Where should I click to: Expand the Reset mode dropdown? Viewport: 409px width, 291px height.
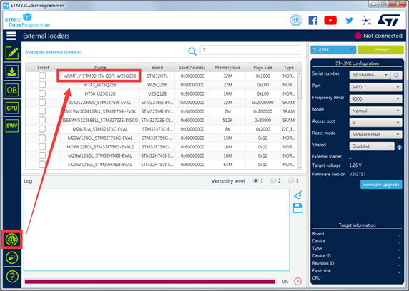[x=375, y=134]
